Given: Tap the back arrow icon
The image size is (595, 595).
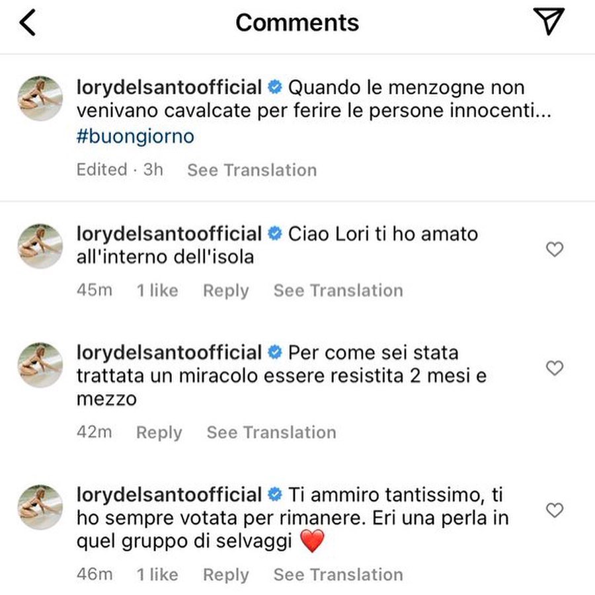Looking at the screenshot, I should [x=28, y=23].
